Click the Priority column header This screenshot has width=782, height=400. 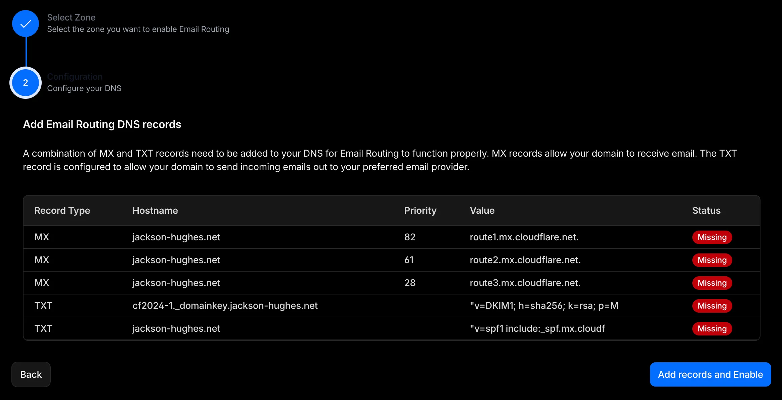pyautogui.click(x=420, y=211)
